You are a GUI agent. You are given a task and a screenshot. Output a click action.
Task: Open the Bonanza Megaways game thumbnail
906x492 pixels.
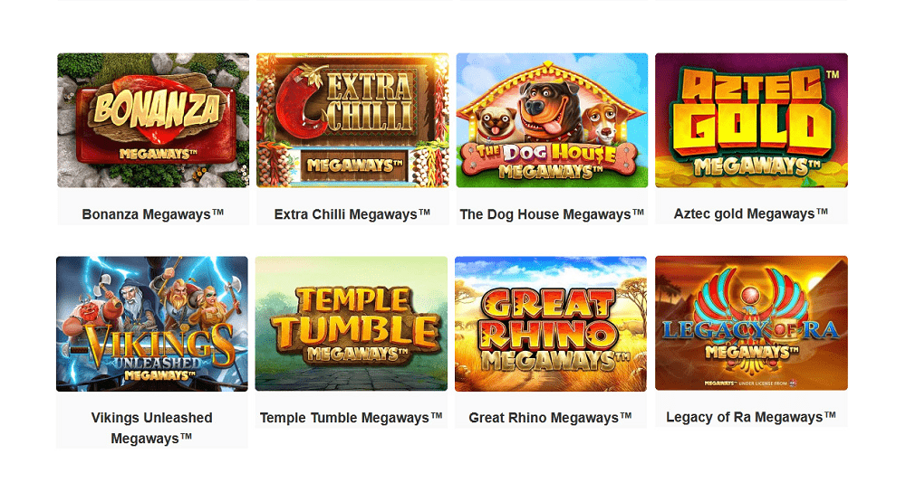point(153,120)
